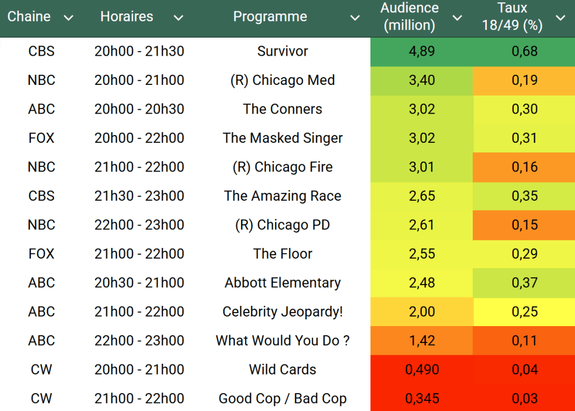Open the Programme column filter dropdown

(x=355, y=18)
